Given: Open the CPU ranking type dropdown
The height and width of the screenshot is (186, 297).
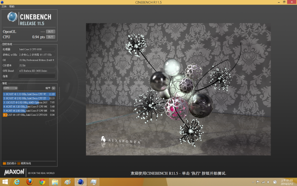Looking at the screenshot, I should pos(10,88).
